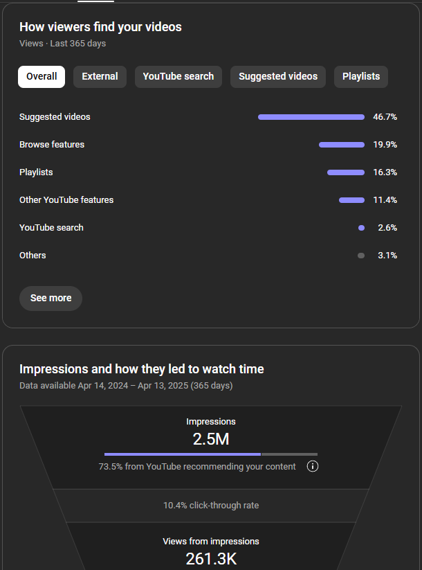The image size is (422, 570).
Task: Click How viewers find your videos heading
Action: 100,27
